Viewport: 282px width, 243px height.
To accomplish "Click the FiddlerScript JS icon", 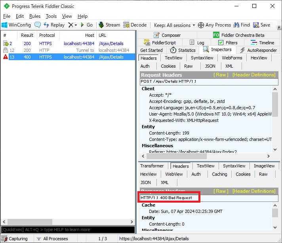I will tap(147, 42).
